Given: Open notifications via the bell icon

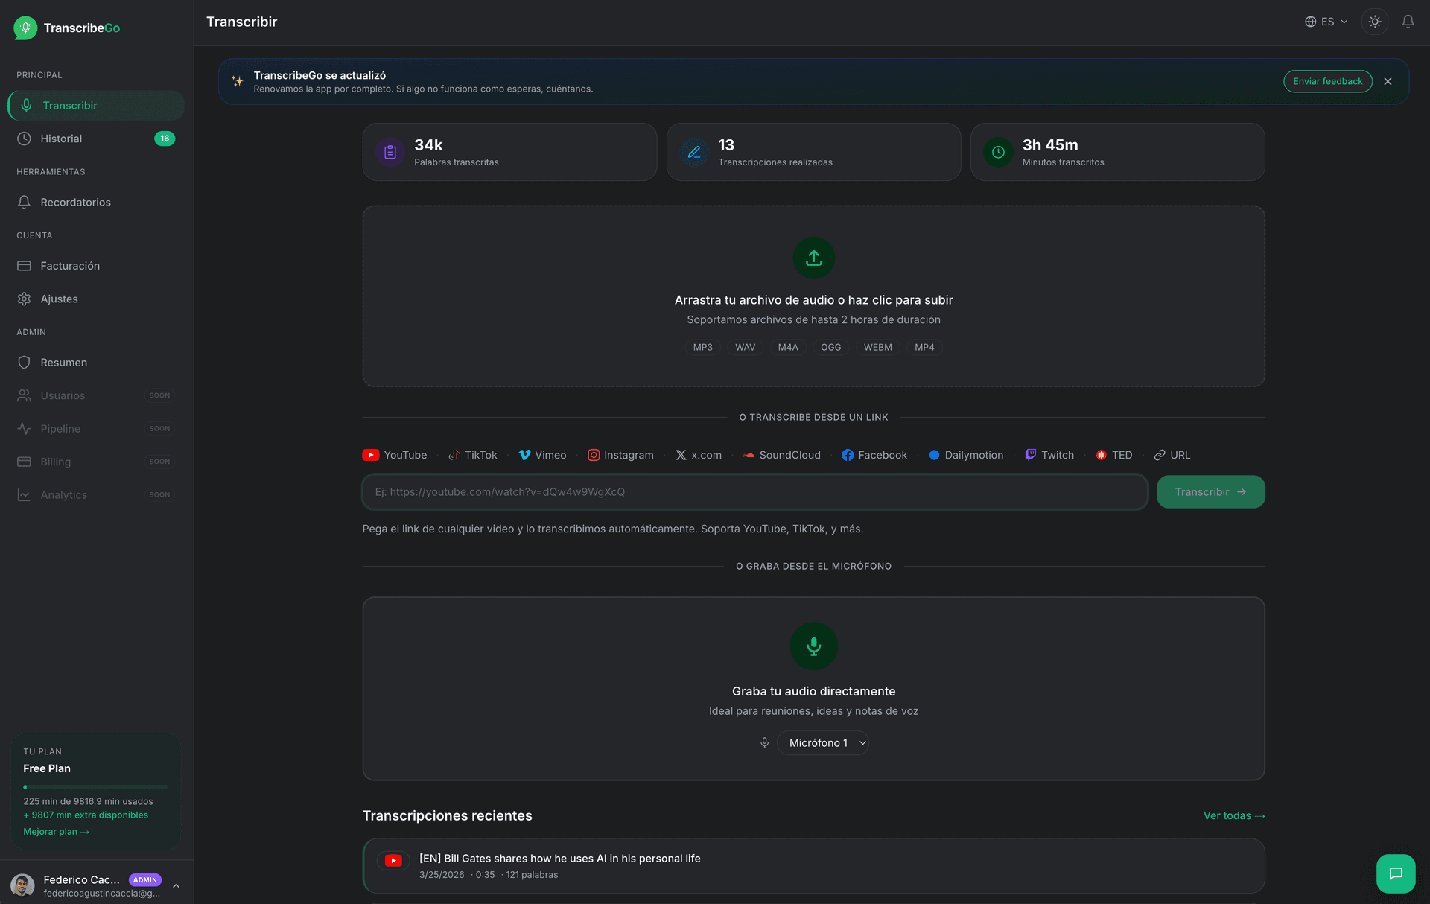Looking at the screenshot, I should (x=1408, y=22).
